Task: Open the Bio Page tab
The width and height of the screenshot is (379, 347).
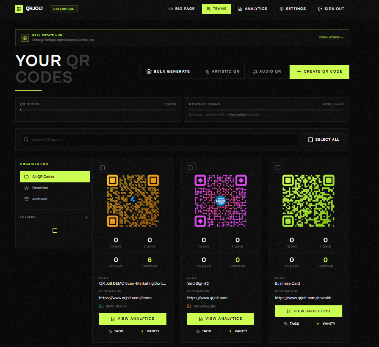Action: coord(182,9)
